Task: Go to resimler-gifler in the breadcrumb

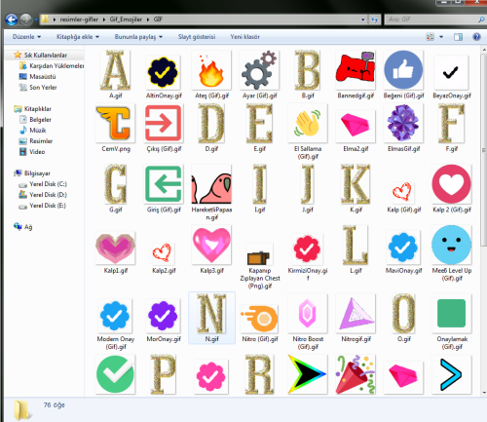Action: (79, 19)
